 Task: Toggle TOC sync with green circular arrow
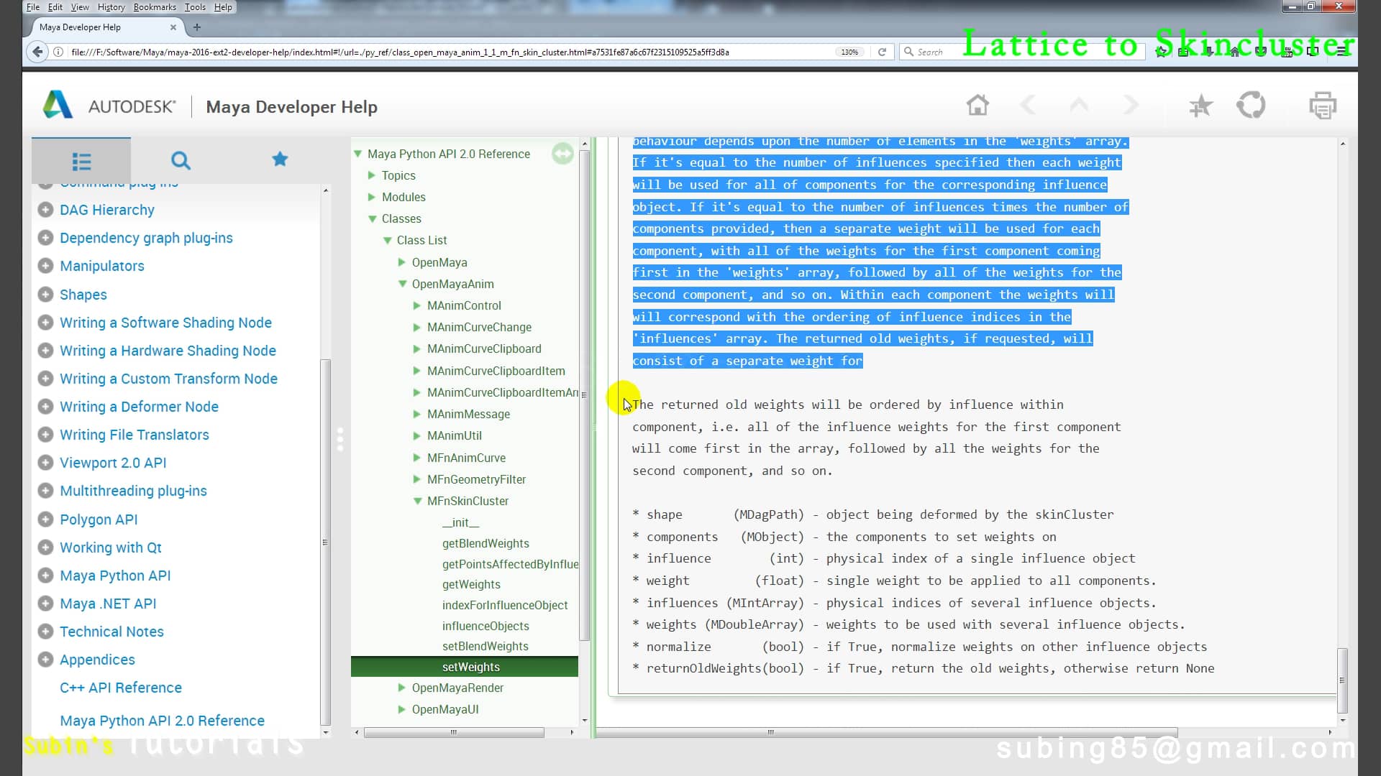563,153
